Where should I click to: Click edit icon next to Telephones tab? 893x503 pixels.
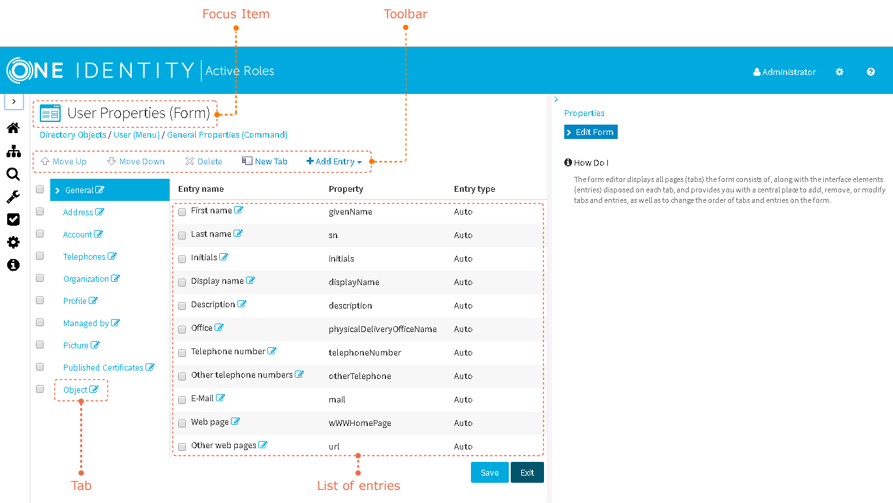(x=112, y=256)
